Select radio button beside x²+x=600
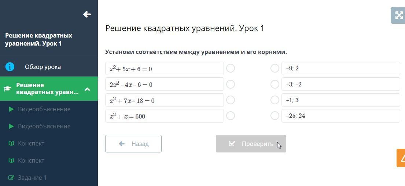The height and width of the screenshot is (186, 405). point(231,116)
